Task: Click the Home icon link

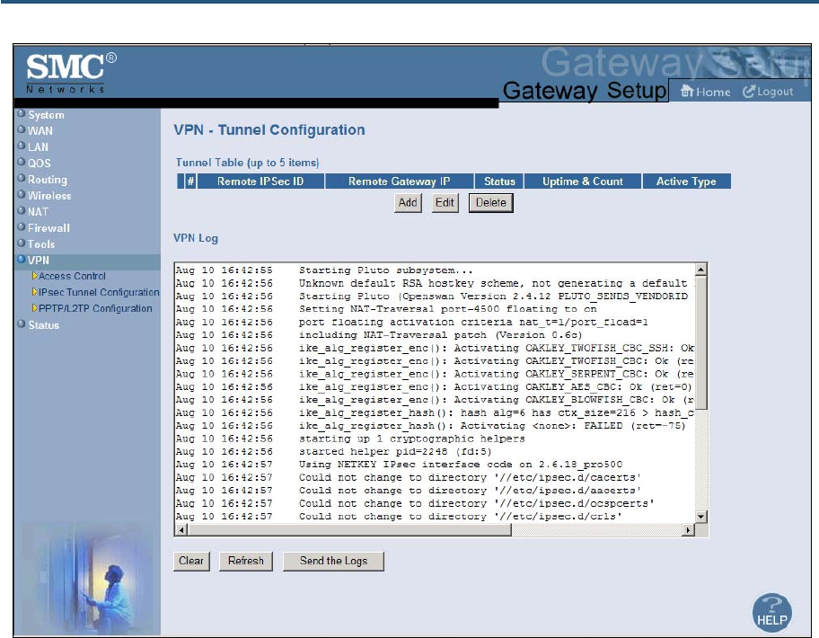Action: 705,92
